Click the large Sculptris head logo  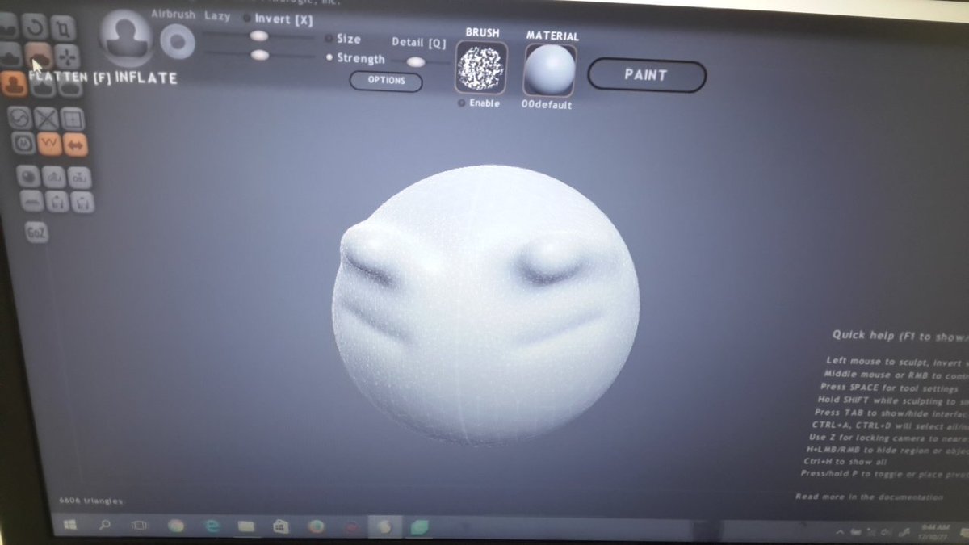click(x=125, y=39)
